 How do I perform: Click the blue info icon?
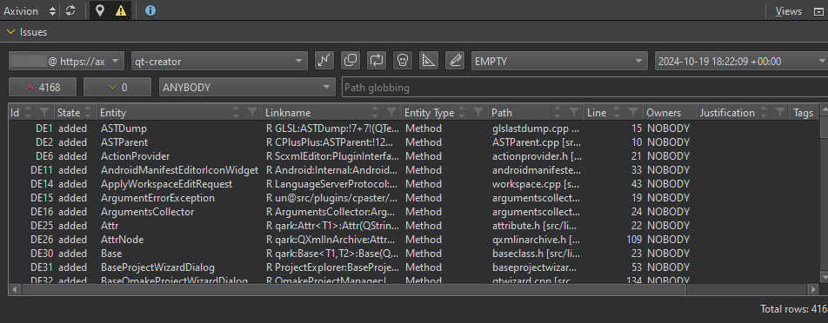click(x=150, y=10)
